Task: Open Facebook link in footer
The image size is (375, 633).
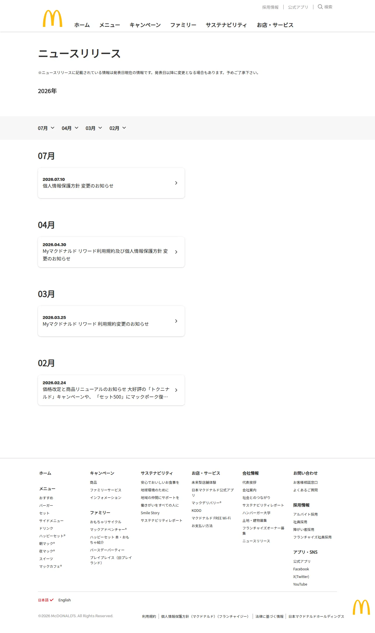Action: [301, 569]
